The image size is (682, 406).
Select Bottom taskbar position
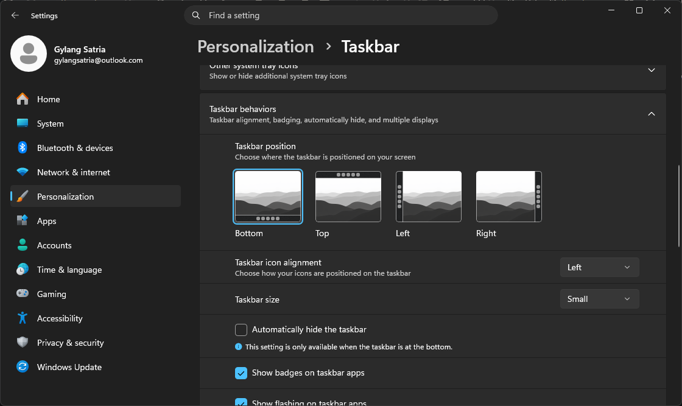tap(268, 197)
